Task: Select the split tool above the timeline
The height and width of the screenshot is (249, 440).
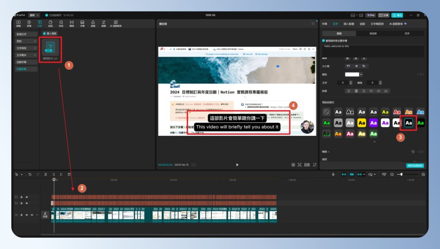Action: [x=46, y=174]
